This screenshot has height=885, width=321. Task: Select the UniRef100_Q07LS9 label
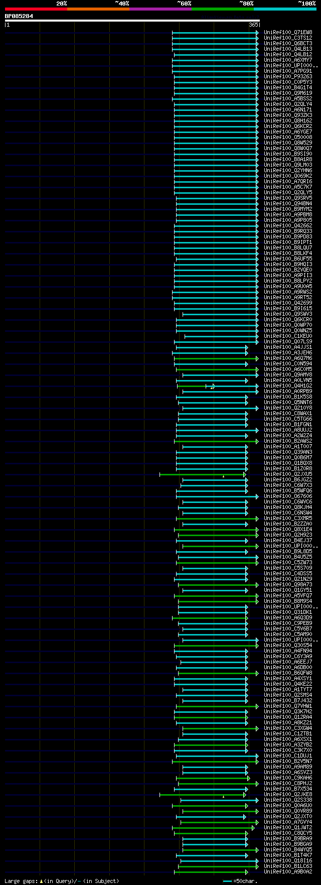click(x=288, y=341)
